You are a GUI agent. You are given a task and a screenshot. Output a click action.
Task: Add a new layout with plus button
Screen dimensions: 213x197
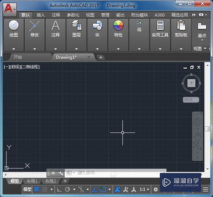pos(65,181)
